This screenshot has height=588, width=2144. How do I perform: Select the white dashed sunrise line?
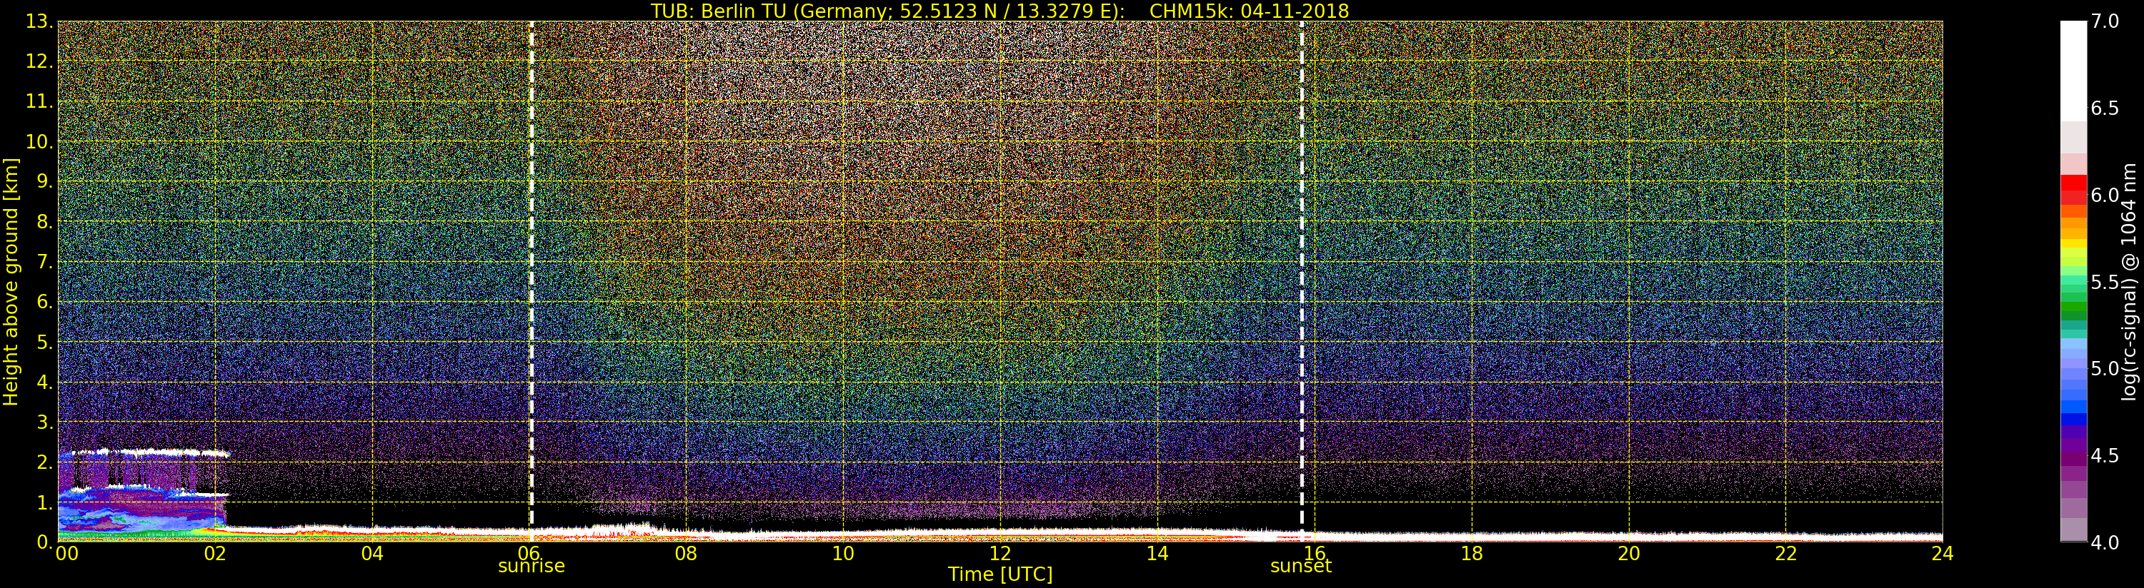[531, 281]
